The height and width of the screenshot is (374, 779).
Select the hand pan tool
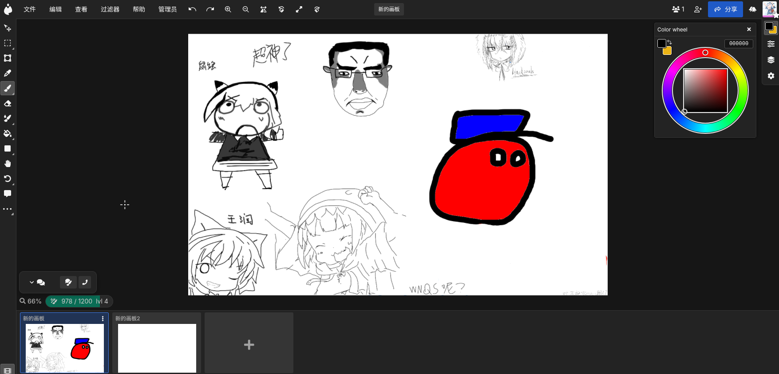[8, 164]
